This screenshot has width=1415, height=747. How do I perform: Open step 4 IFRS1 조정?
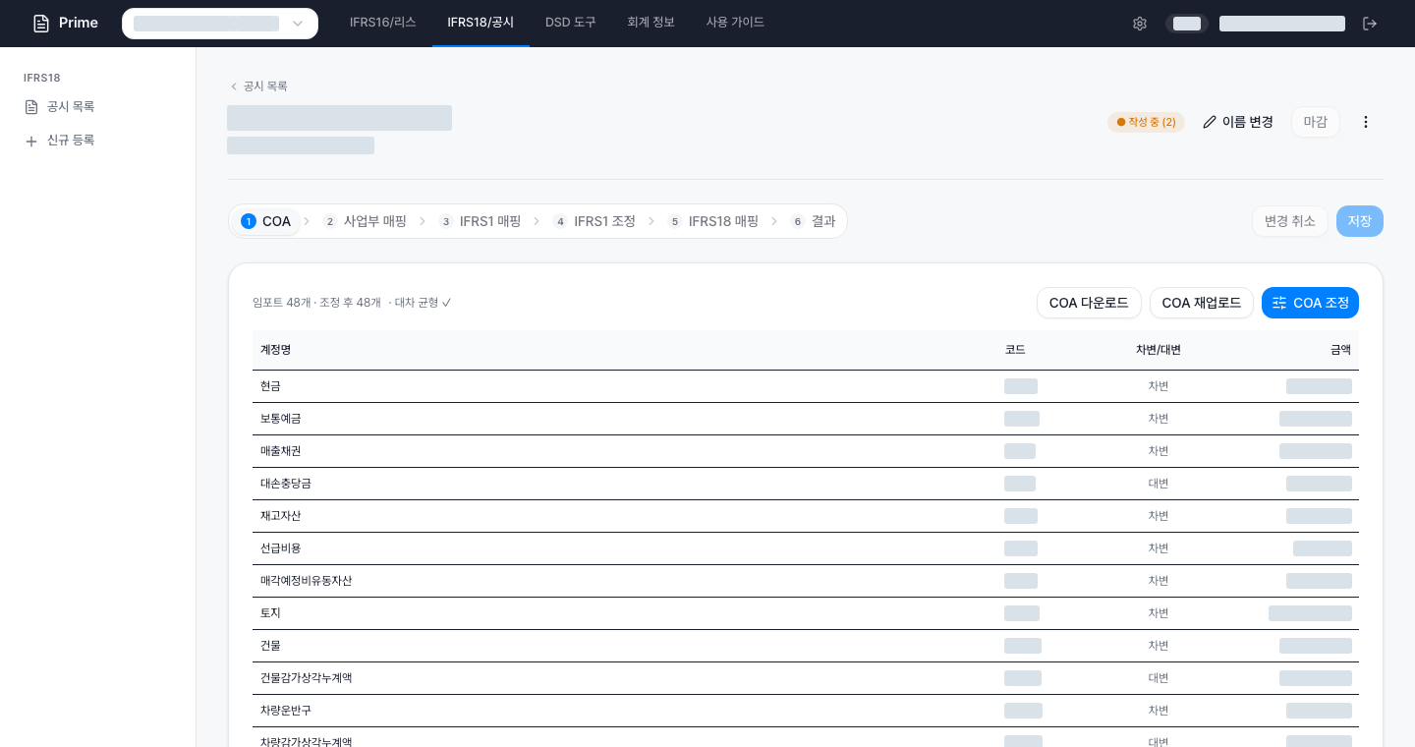pyautogui.click(x=594, y=221)
